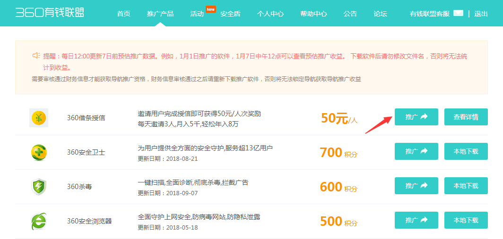Viewport: 503px width, 239px height.
Task: Click the 360杀毒 product name
Action: (79, 187)
